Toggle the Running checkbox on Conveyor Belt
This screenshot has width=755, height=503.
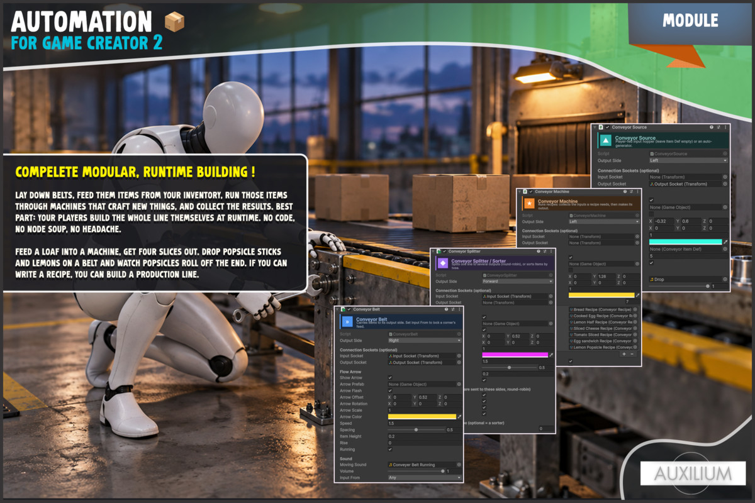(x=390, y=450)
